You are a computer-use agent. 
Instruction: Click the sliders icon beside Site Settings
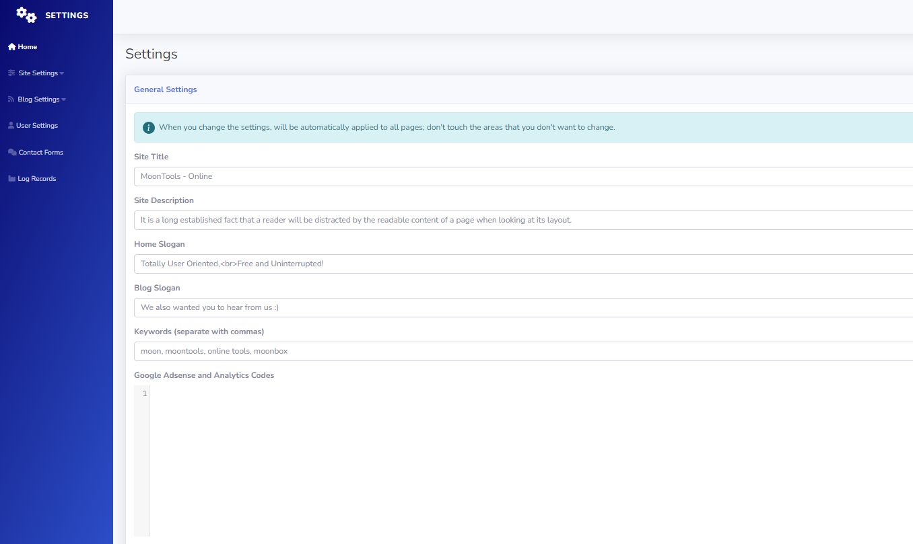point(11,73)
